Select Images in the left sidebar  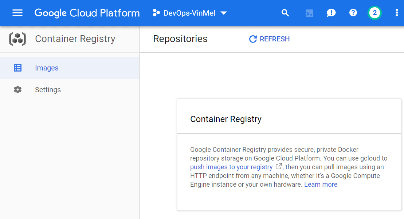[x=47, y=68]
